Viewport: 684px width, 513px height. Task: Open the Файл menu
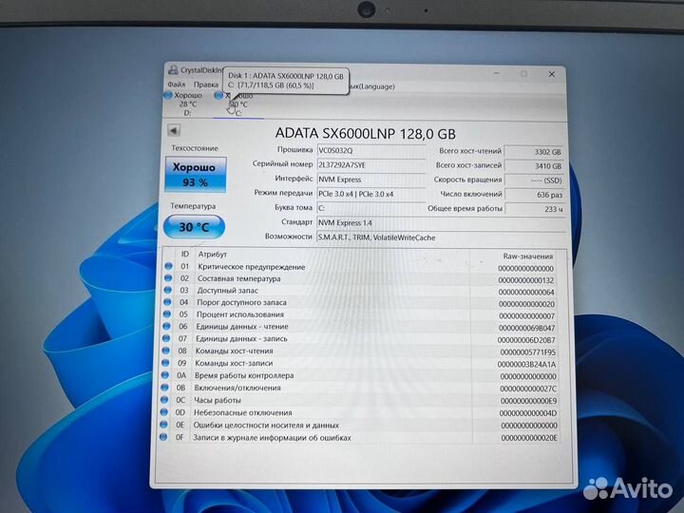point(177,85)
